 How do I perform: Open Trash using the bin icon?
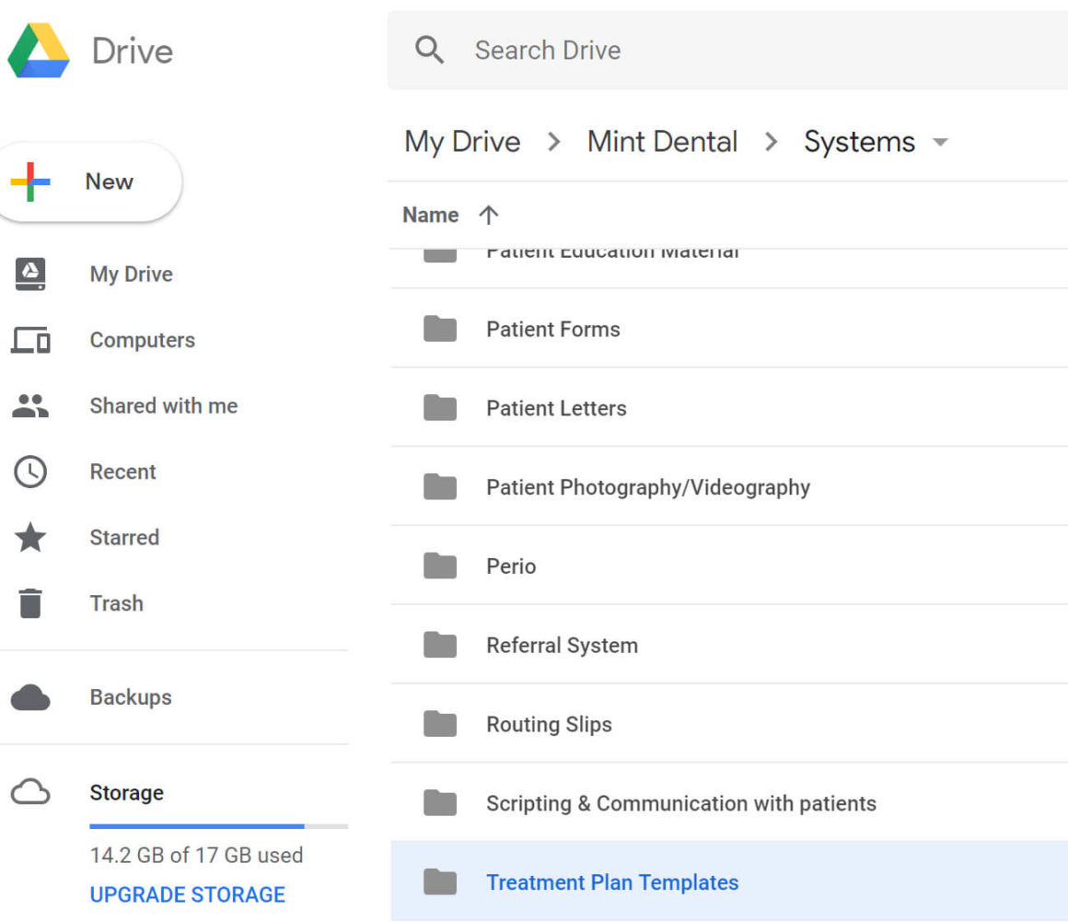coord(31,603)
